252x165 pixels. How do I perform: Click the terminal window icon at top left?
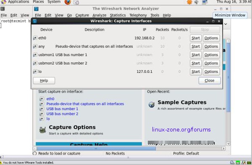(x=3, y=9)
